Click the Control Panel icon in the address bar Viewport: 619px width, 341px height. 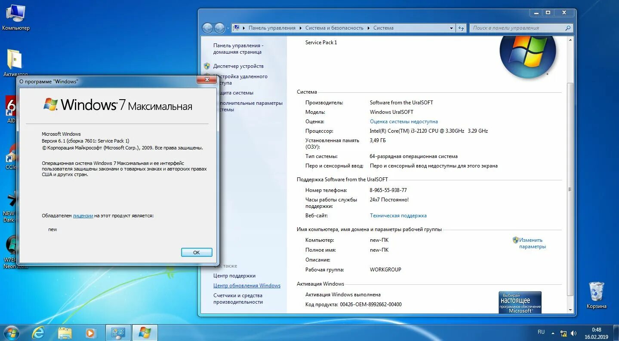tap(237, 28)
